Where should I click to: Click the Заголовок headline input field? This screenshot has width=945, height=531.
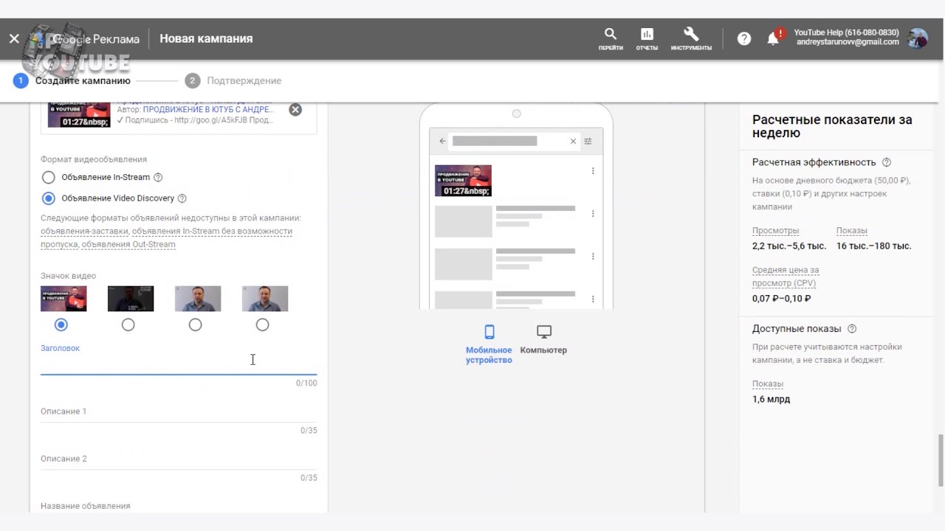tap(179, 364)
